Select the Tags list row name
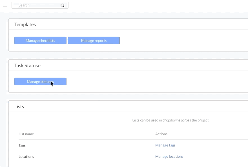Viewport: 248px width, 167px height. coord(22,145)
